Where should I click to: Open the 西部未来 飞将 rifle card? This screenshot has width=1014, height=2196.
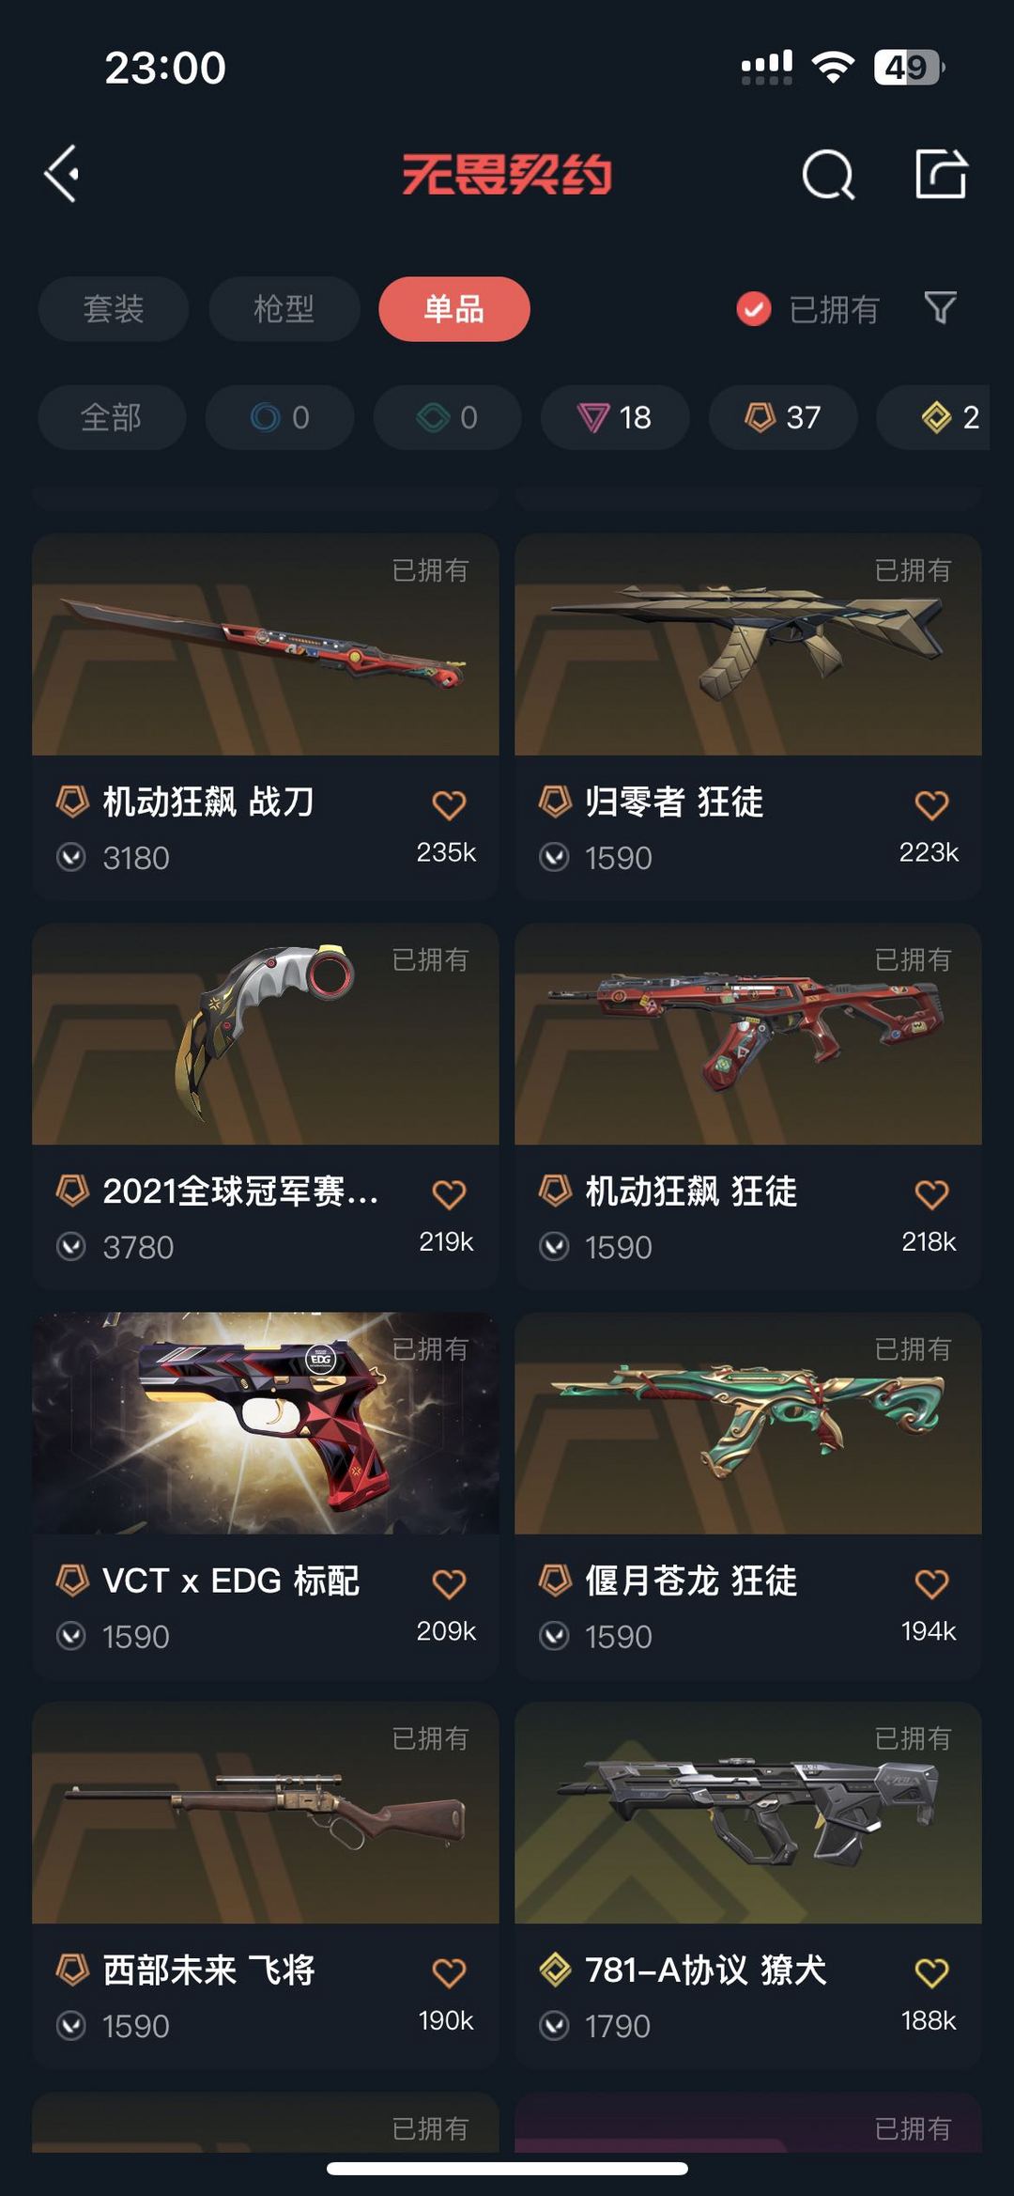tap(266, 1884)
